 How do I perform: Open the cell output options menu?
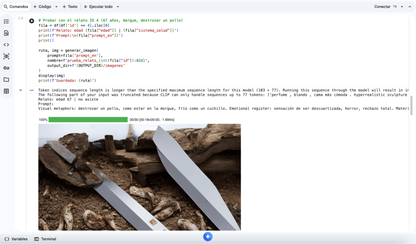[x=32, y=90]
